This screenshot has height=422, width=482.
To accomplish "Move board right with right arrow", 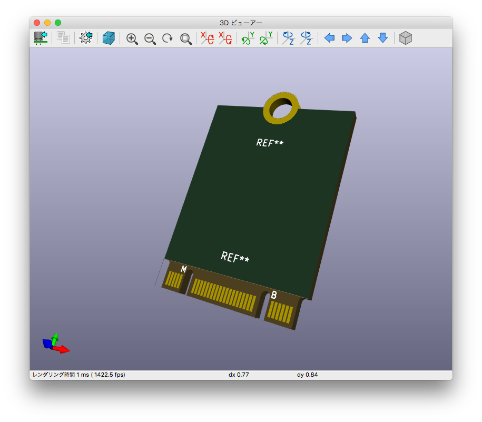I will pos(347,38).
